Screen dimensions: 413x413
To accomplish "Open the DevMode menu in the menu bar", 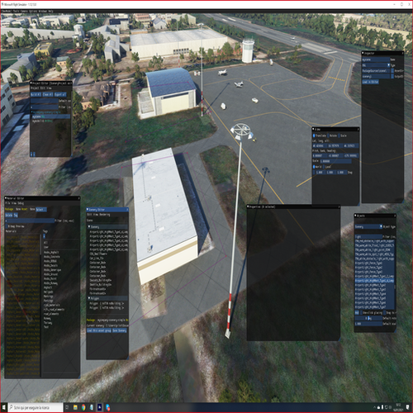I will tap(5, 12).
